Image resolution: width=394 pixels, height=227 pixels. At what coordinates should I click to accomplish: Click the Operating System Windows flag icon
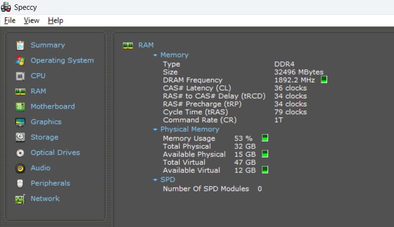tap(20, 61)
